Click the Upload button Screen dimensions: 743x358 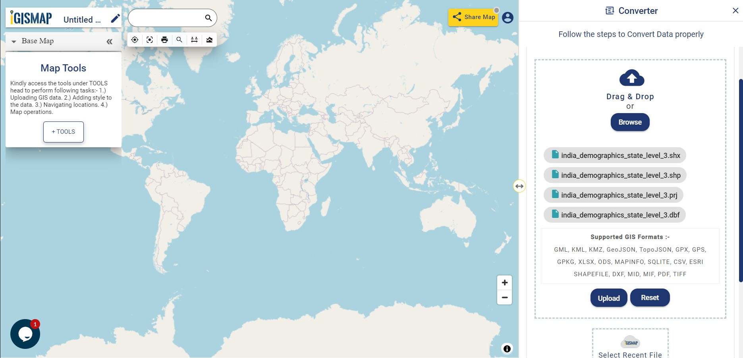[x=608, y=298]
